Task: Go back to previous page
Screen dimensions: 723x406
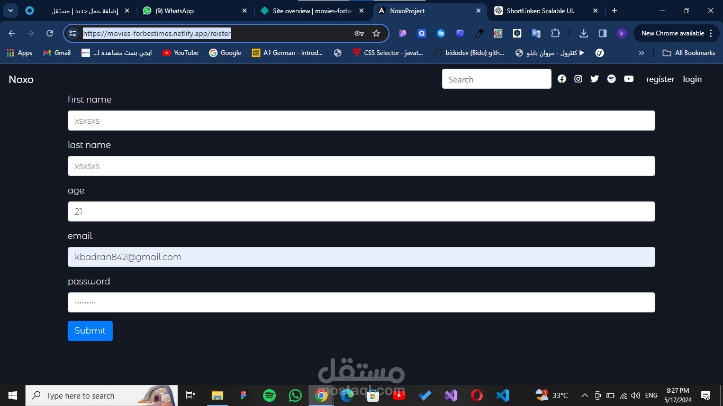Action: pyautogui.click(x=12, y=33)
